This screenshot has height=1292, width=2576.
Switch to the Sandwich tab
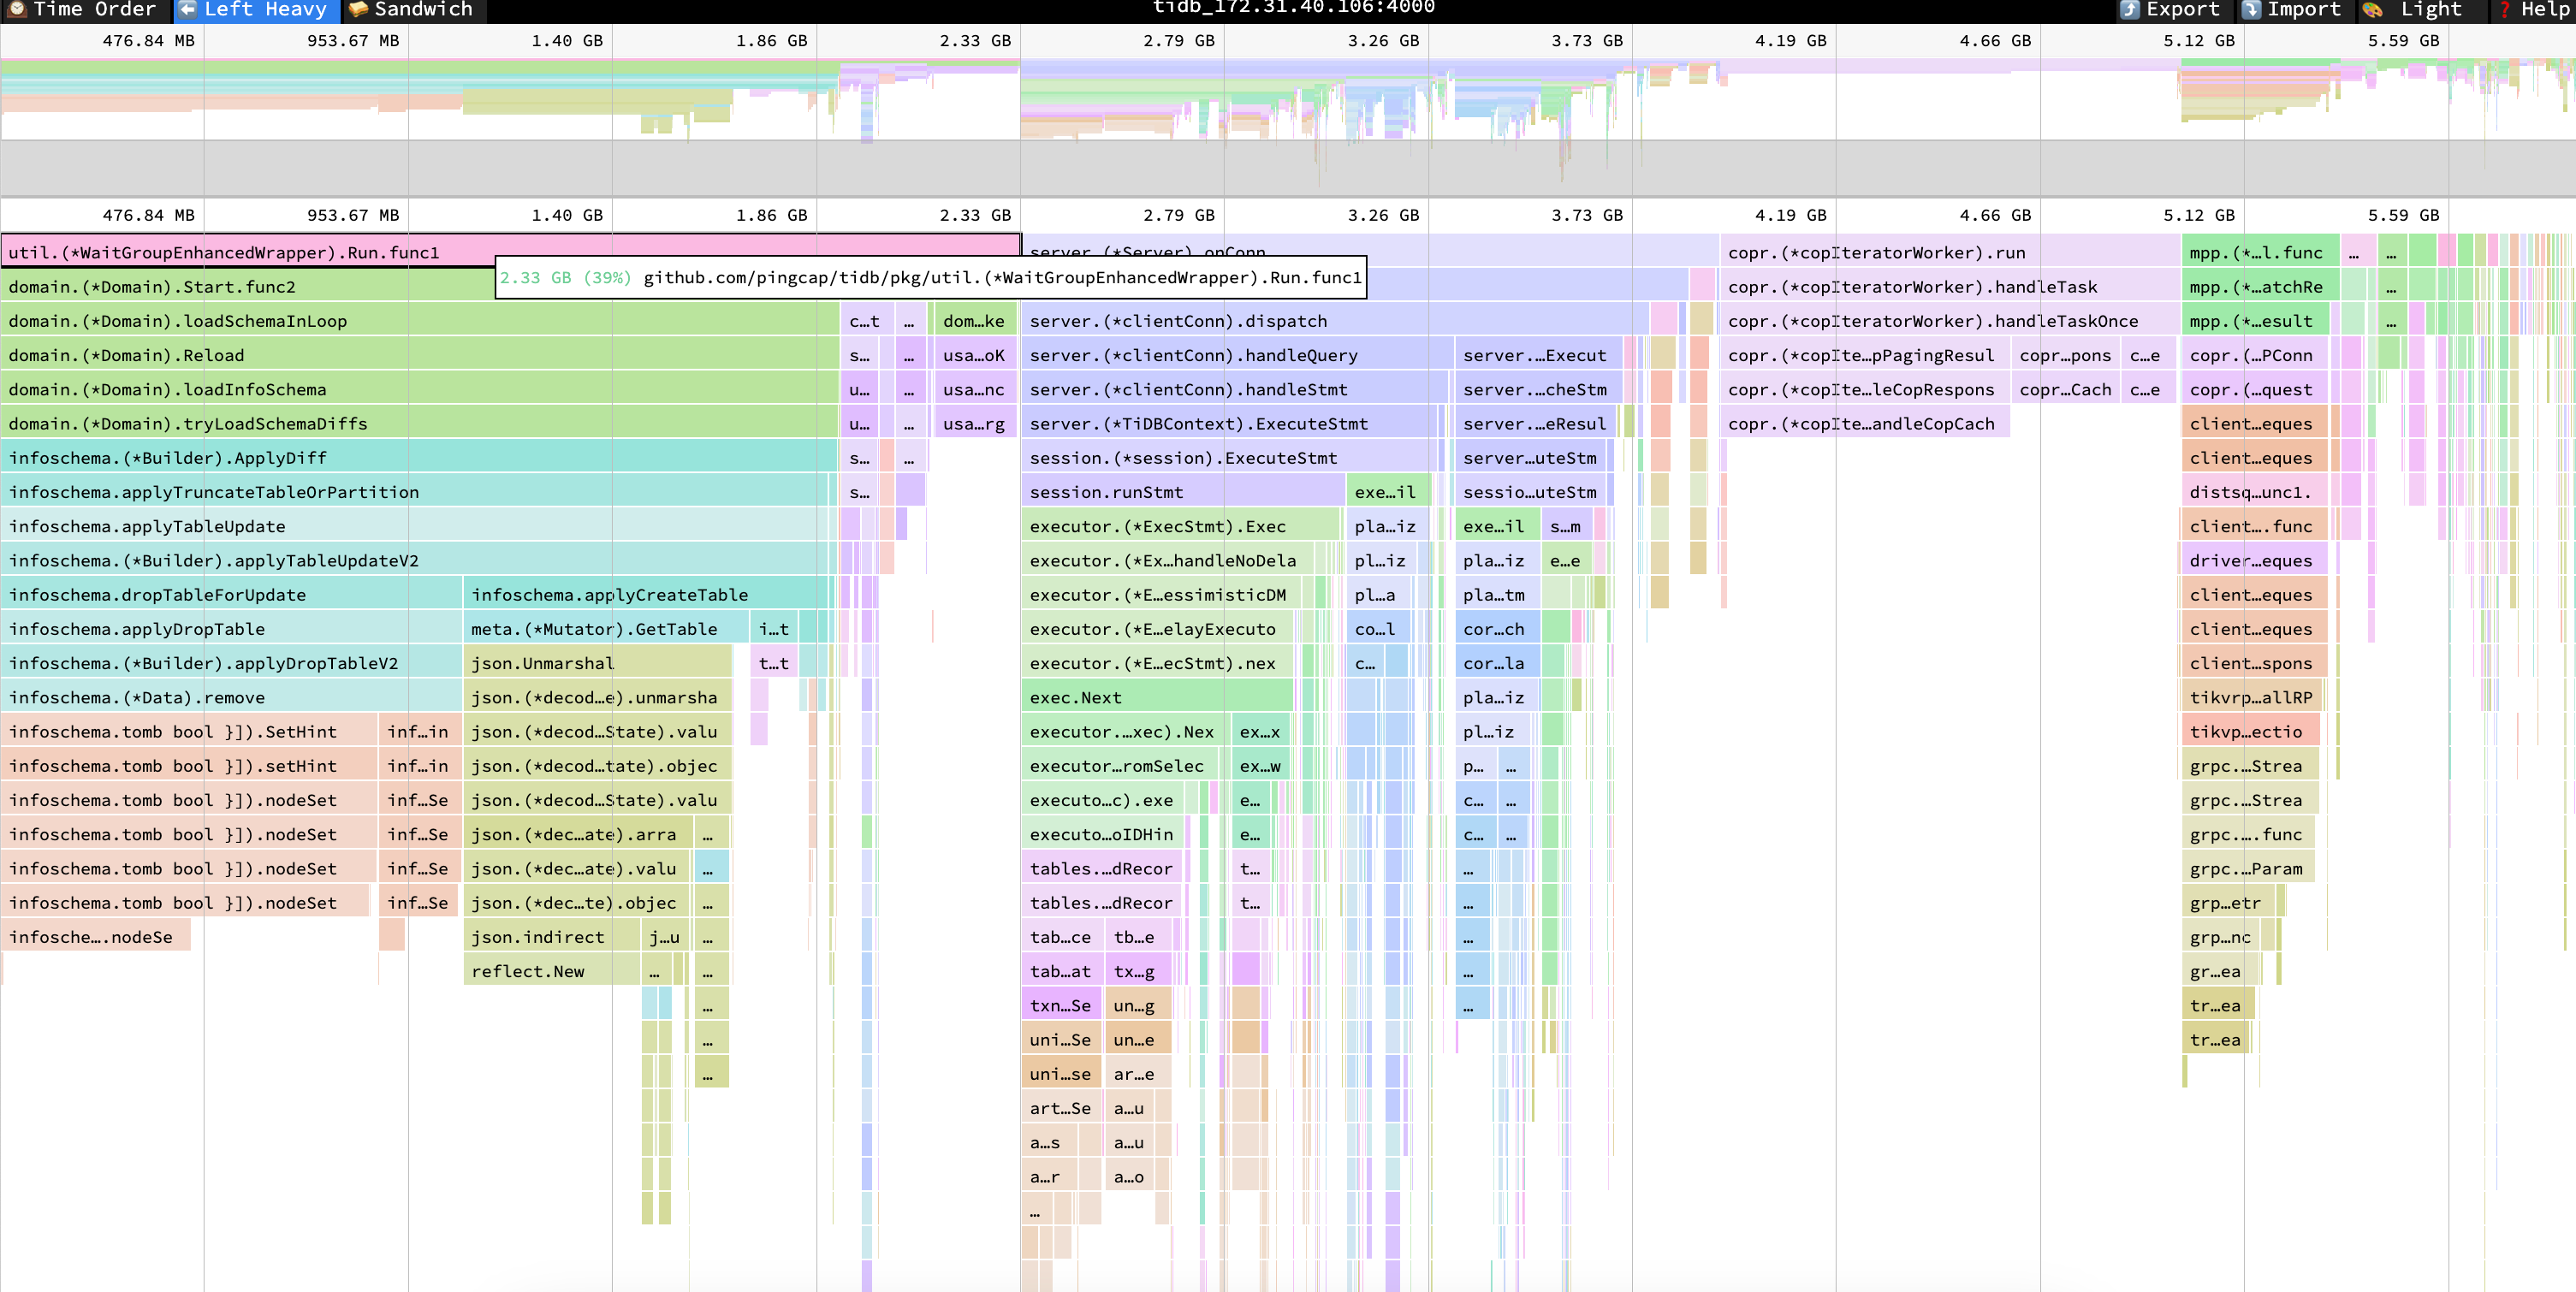pyautogui.click(x=422, y=9)
